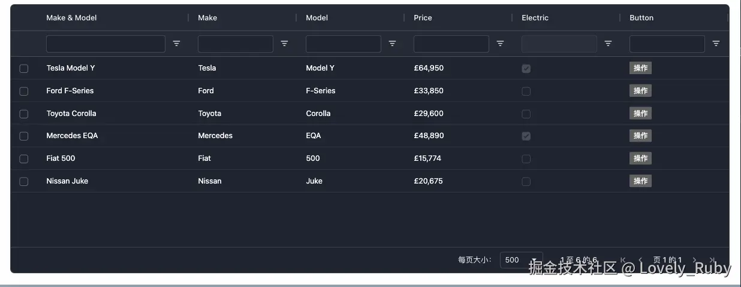Open the page size 500 dropdown
741x287 pixels.
[x=520, y=260]
